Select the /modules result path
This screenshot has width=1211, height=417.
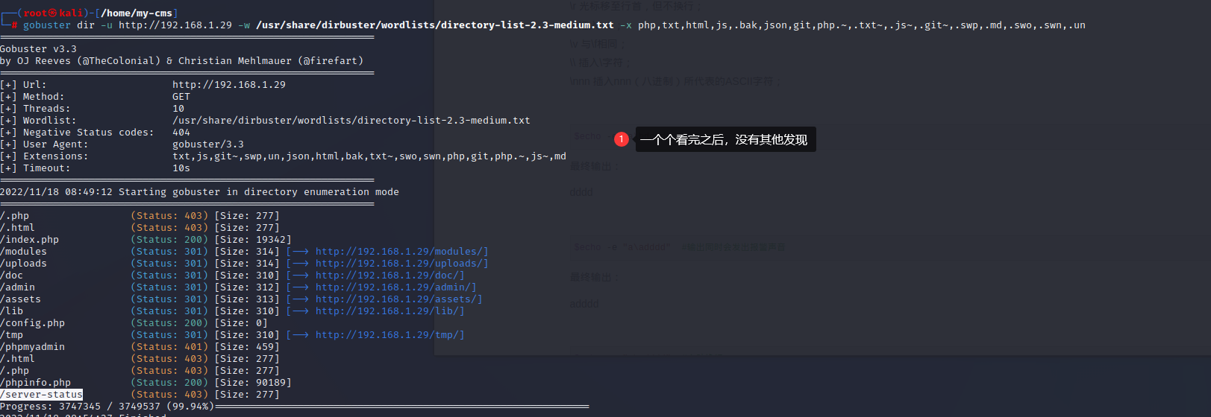click(24, 252)
